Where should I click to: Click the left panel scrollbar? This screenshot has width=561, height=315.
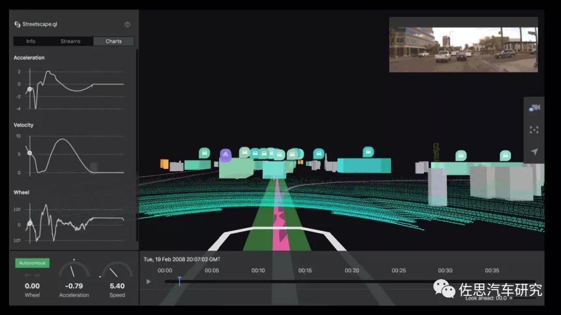click(x=137, y=145)
